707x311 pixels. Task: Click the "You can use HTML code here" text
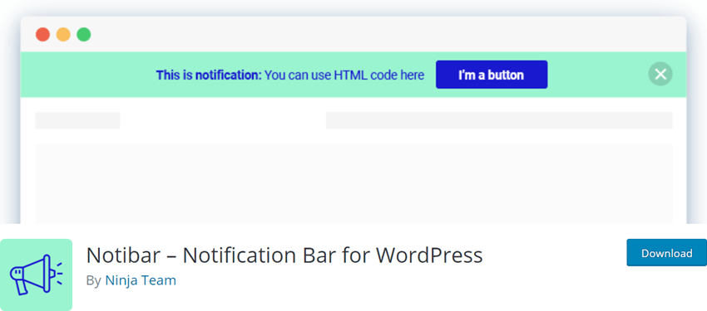click(x=344, y=75)
